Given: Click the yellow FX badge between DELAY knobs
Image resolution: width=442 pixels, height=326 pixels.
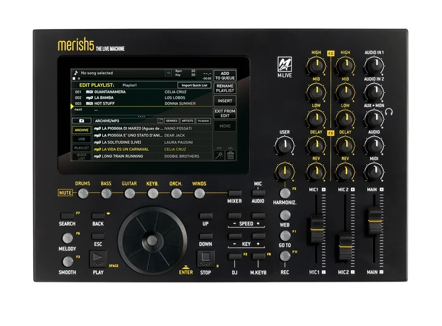Looking at the screenshot, I should click(x=331, y=133).
